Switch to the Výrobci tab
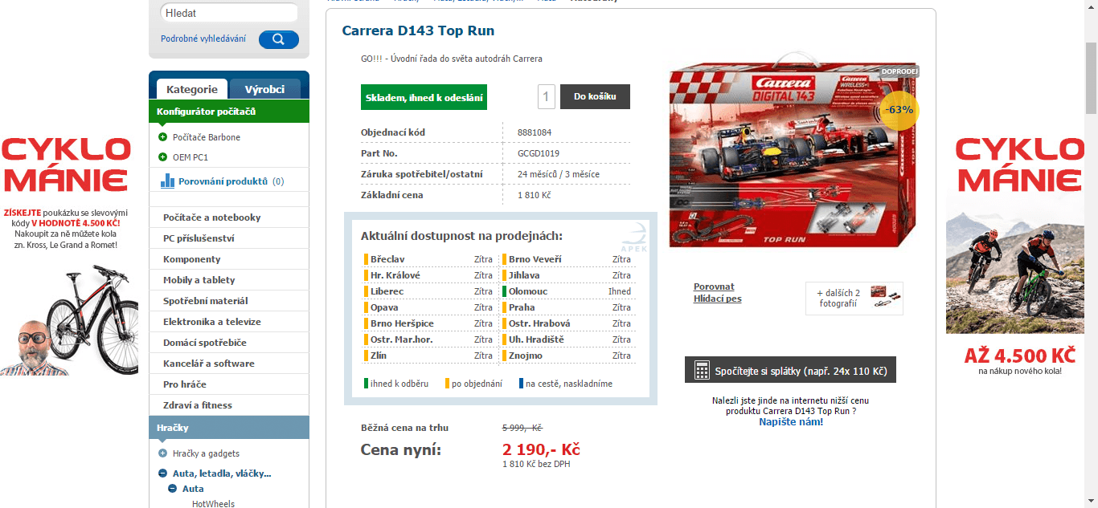This screenshot has width=1098, height=508. [x=266, y=87]
